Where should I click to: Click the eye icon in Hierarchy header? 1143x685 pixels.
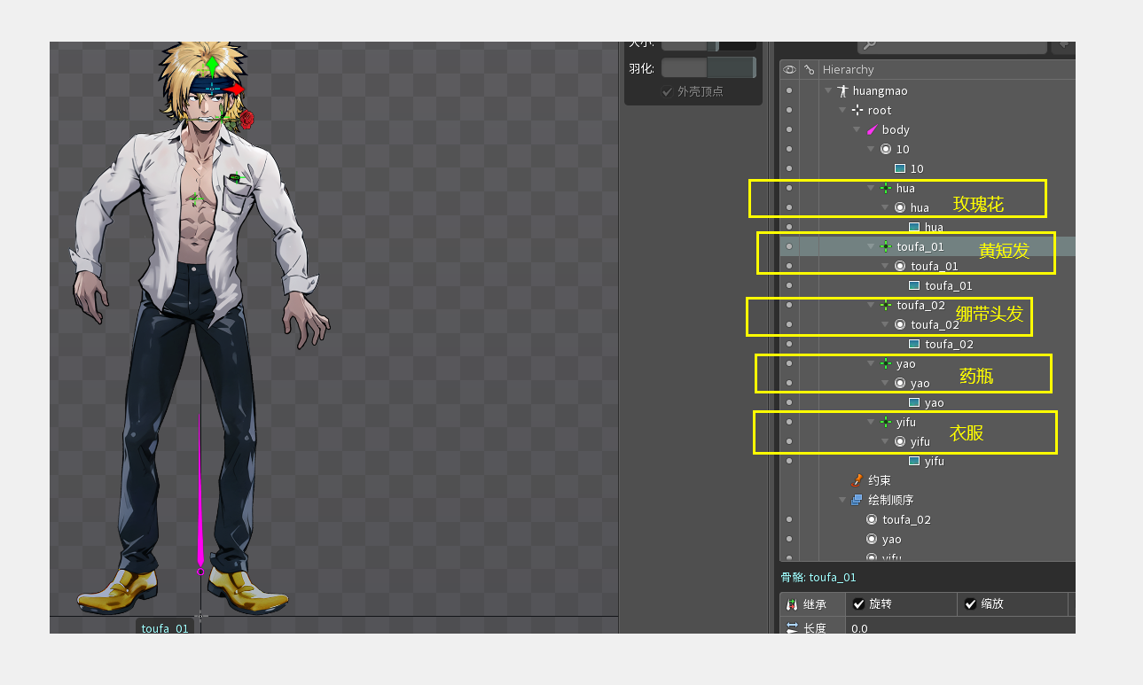click(789, 70)
